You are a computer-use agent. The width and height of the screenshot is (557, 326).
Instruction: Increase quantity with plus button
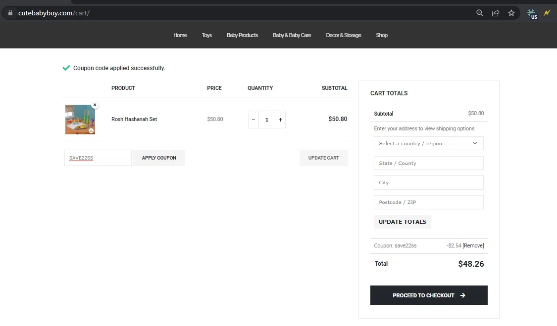pyautogui.click(x=280, y=120)
